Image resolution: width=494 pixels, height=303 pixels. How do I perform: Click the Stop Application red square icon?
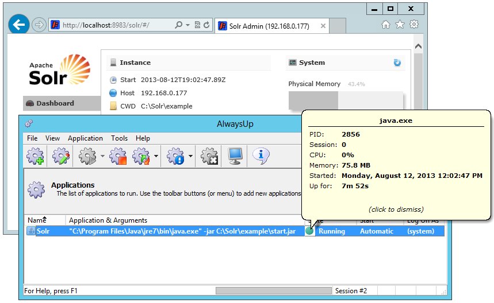coord(118,156)
